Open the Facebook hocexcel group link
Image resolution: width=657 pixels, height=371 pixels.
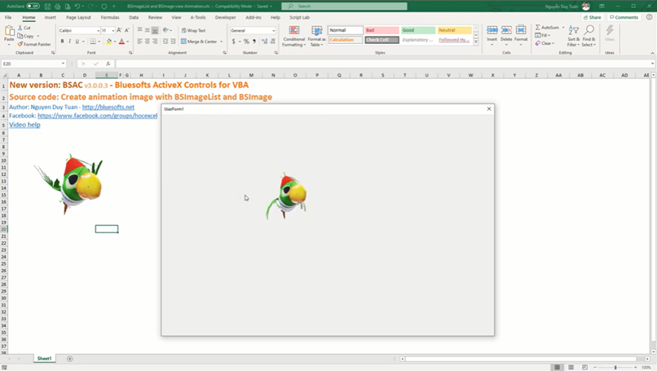pos(97,116)
